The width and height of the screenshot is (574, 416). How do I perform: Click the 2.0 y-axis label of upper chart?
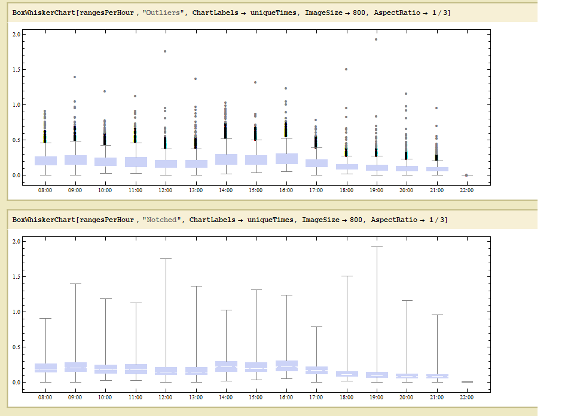click(x=17, y=35)
